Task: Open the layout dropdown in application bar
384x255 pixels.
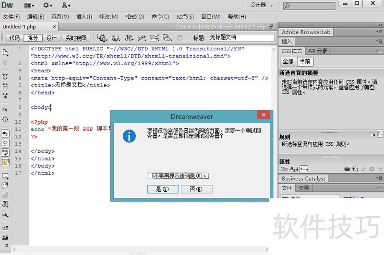Action: [x=29, y=5]
